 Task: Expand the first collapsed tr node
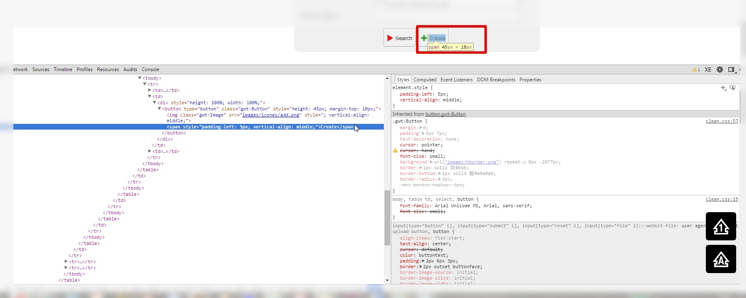(66, 261)
